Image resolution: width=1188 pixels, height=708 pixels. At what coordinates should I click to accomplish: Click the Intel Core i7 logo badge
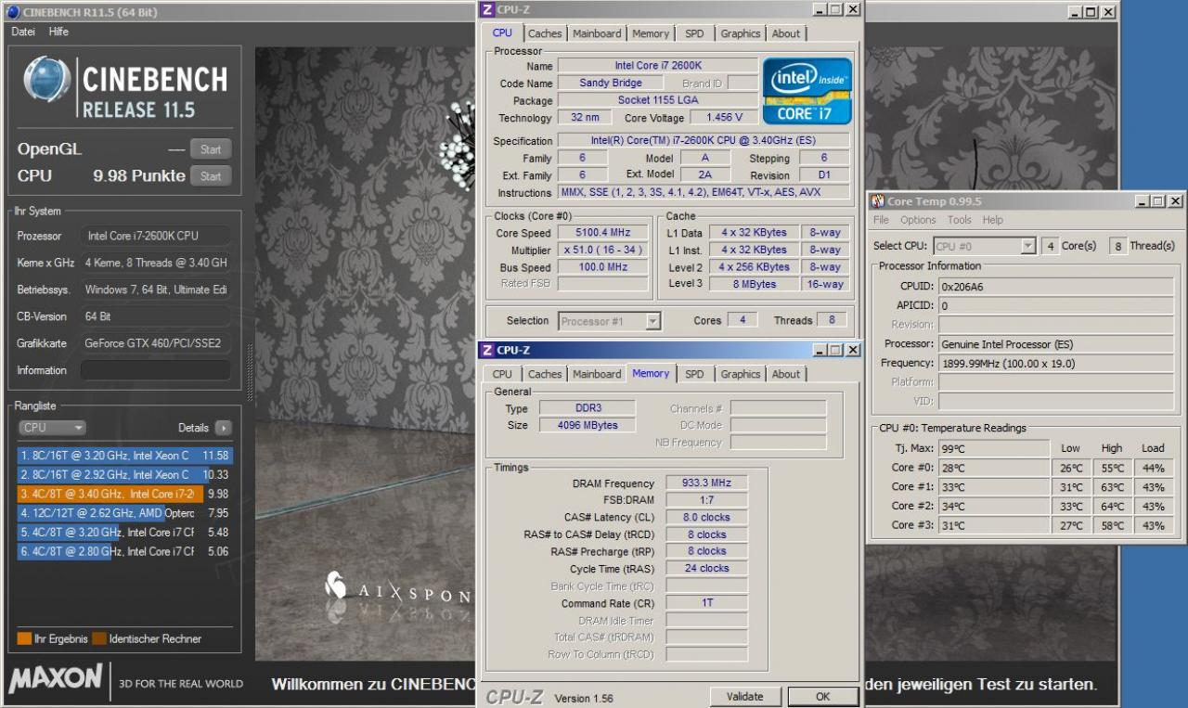point(807,91)
